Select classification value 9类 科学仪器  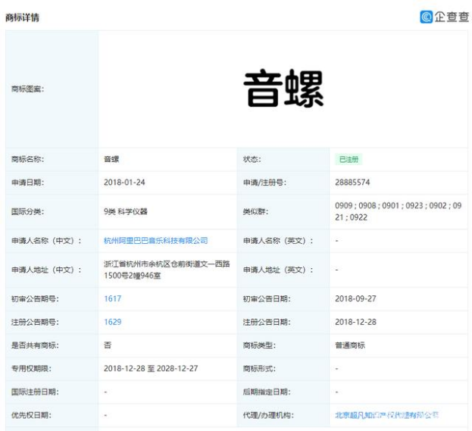pos(126,211)
